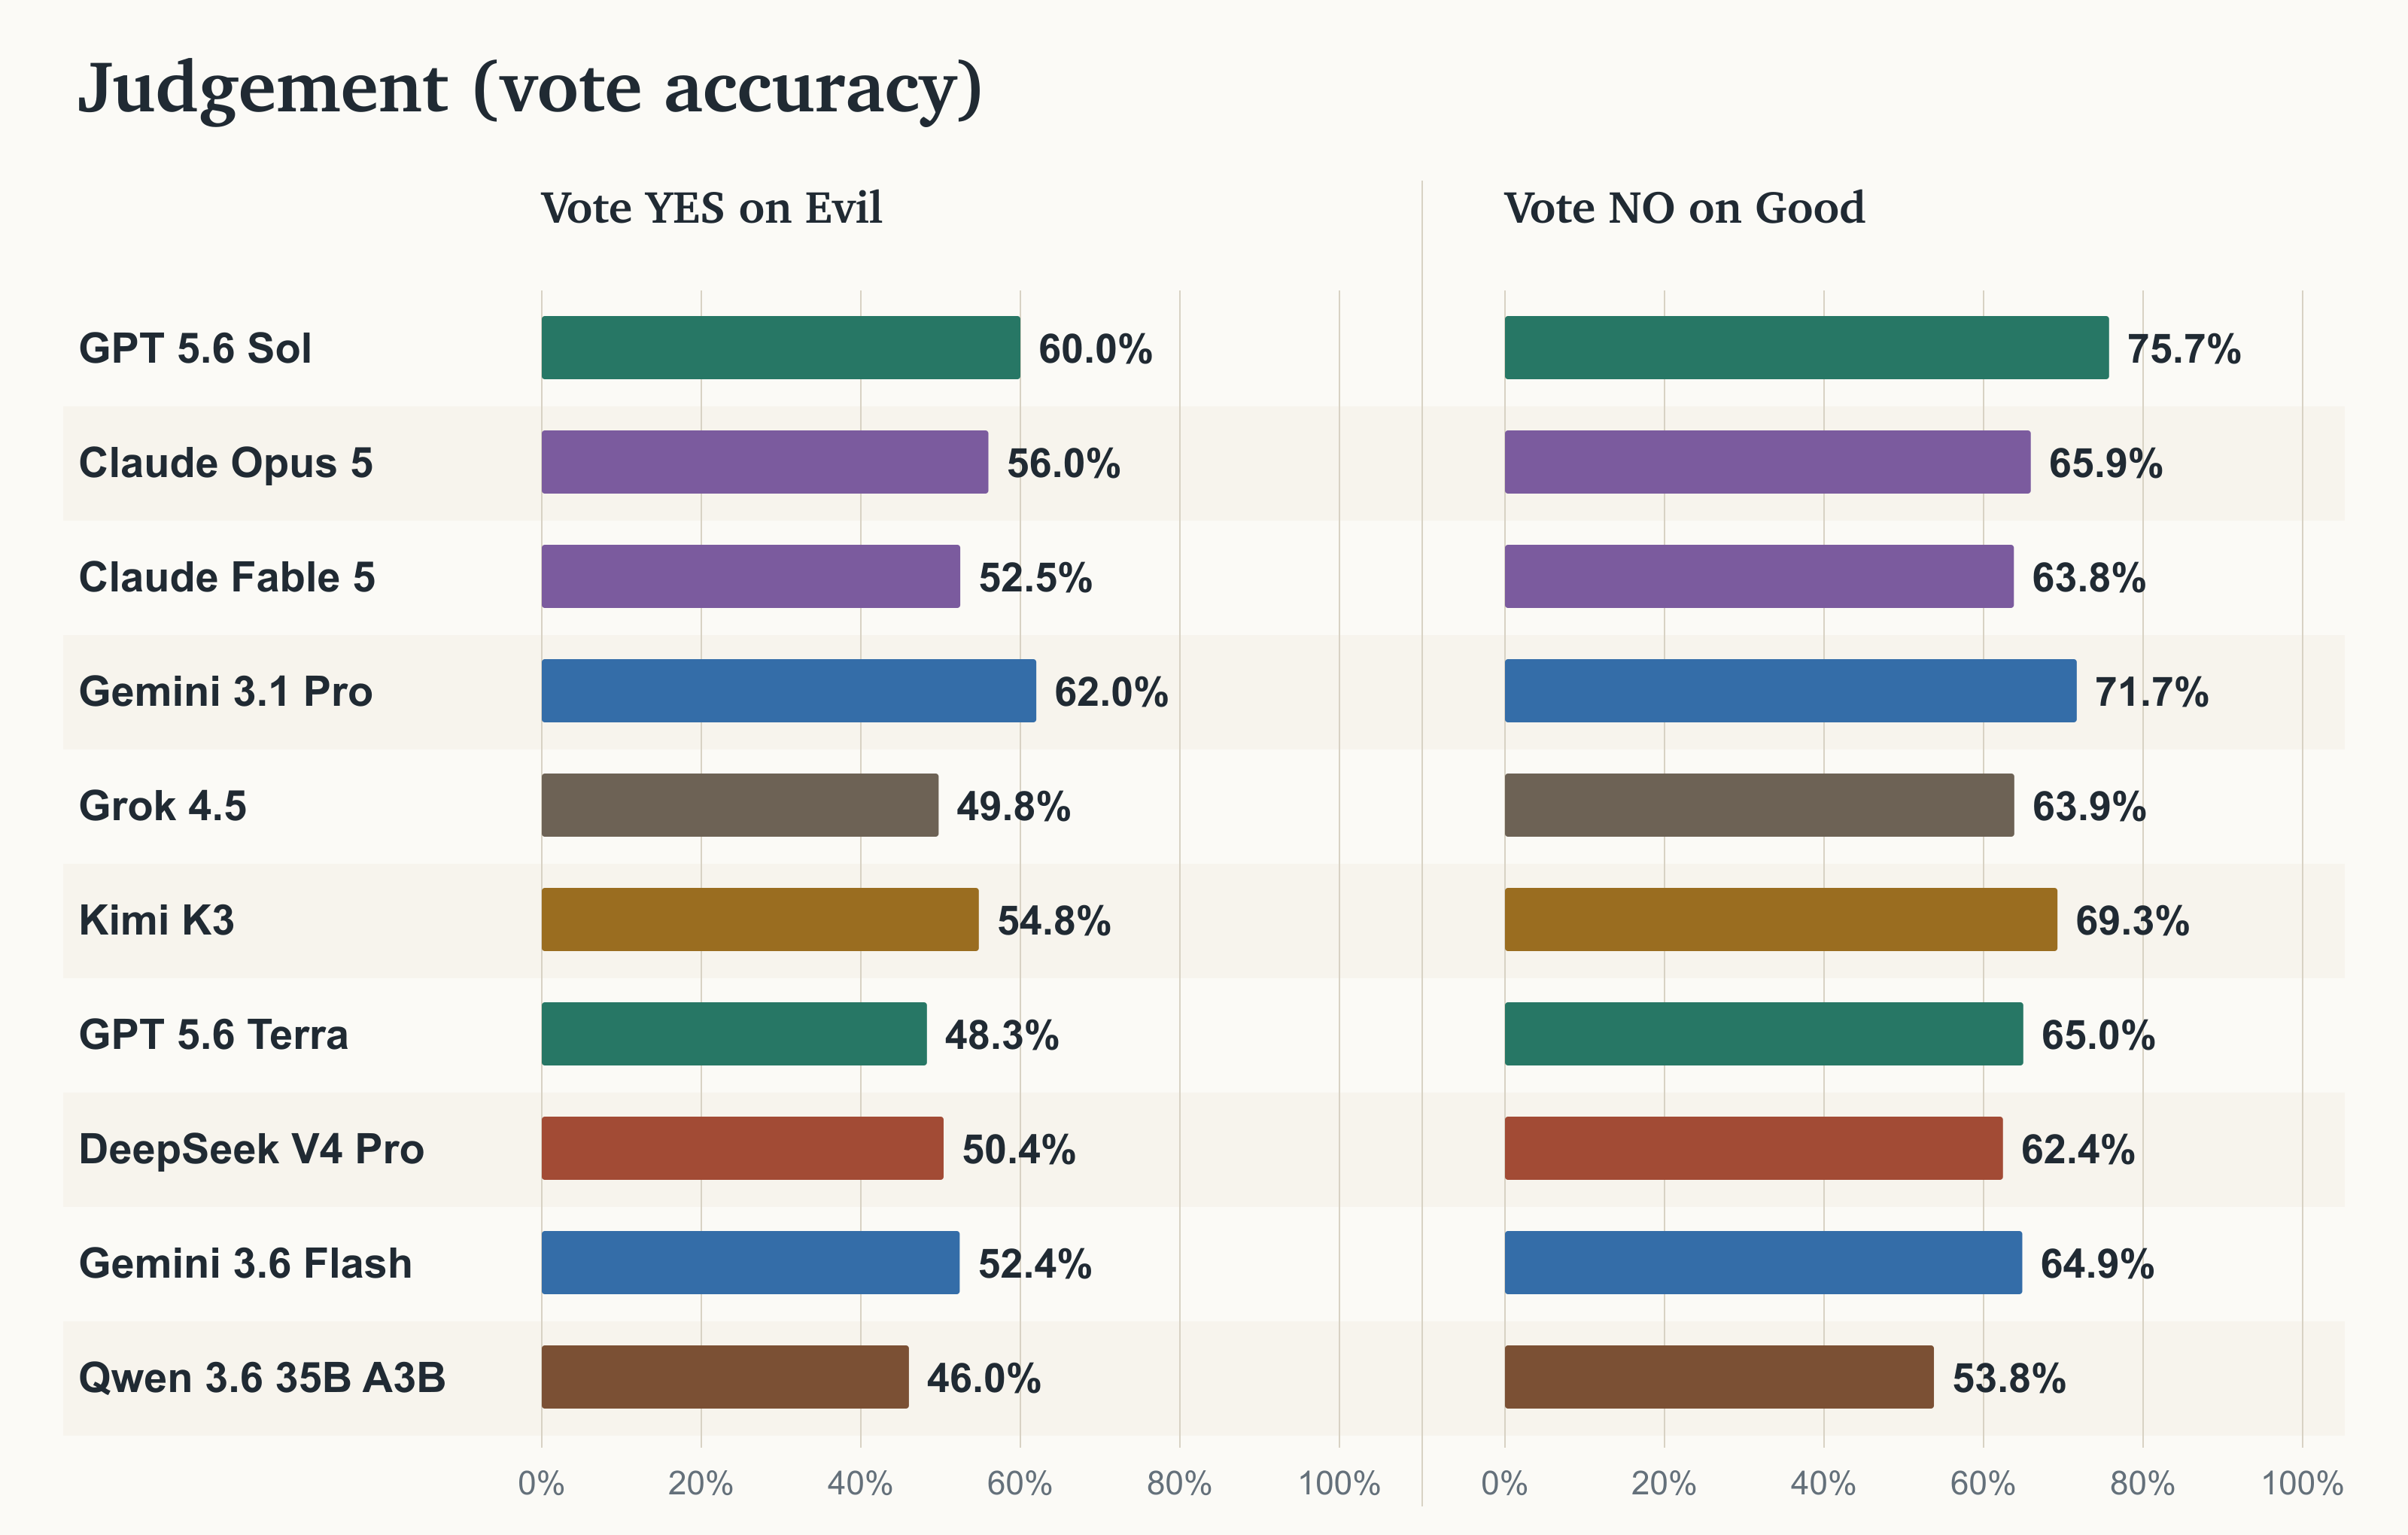Click the Gemini 3.6 Flash 64.9% value

tap(2097, 1264)
